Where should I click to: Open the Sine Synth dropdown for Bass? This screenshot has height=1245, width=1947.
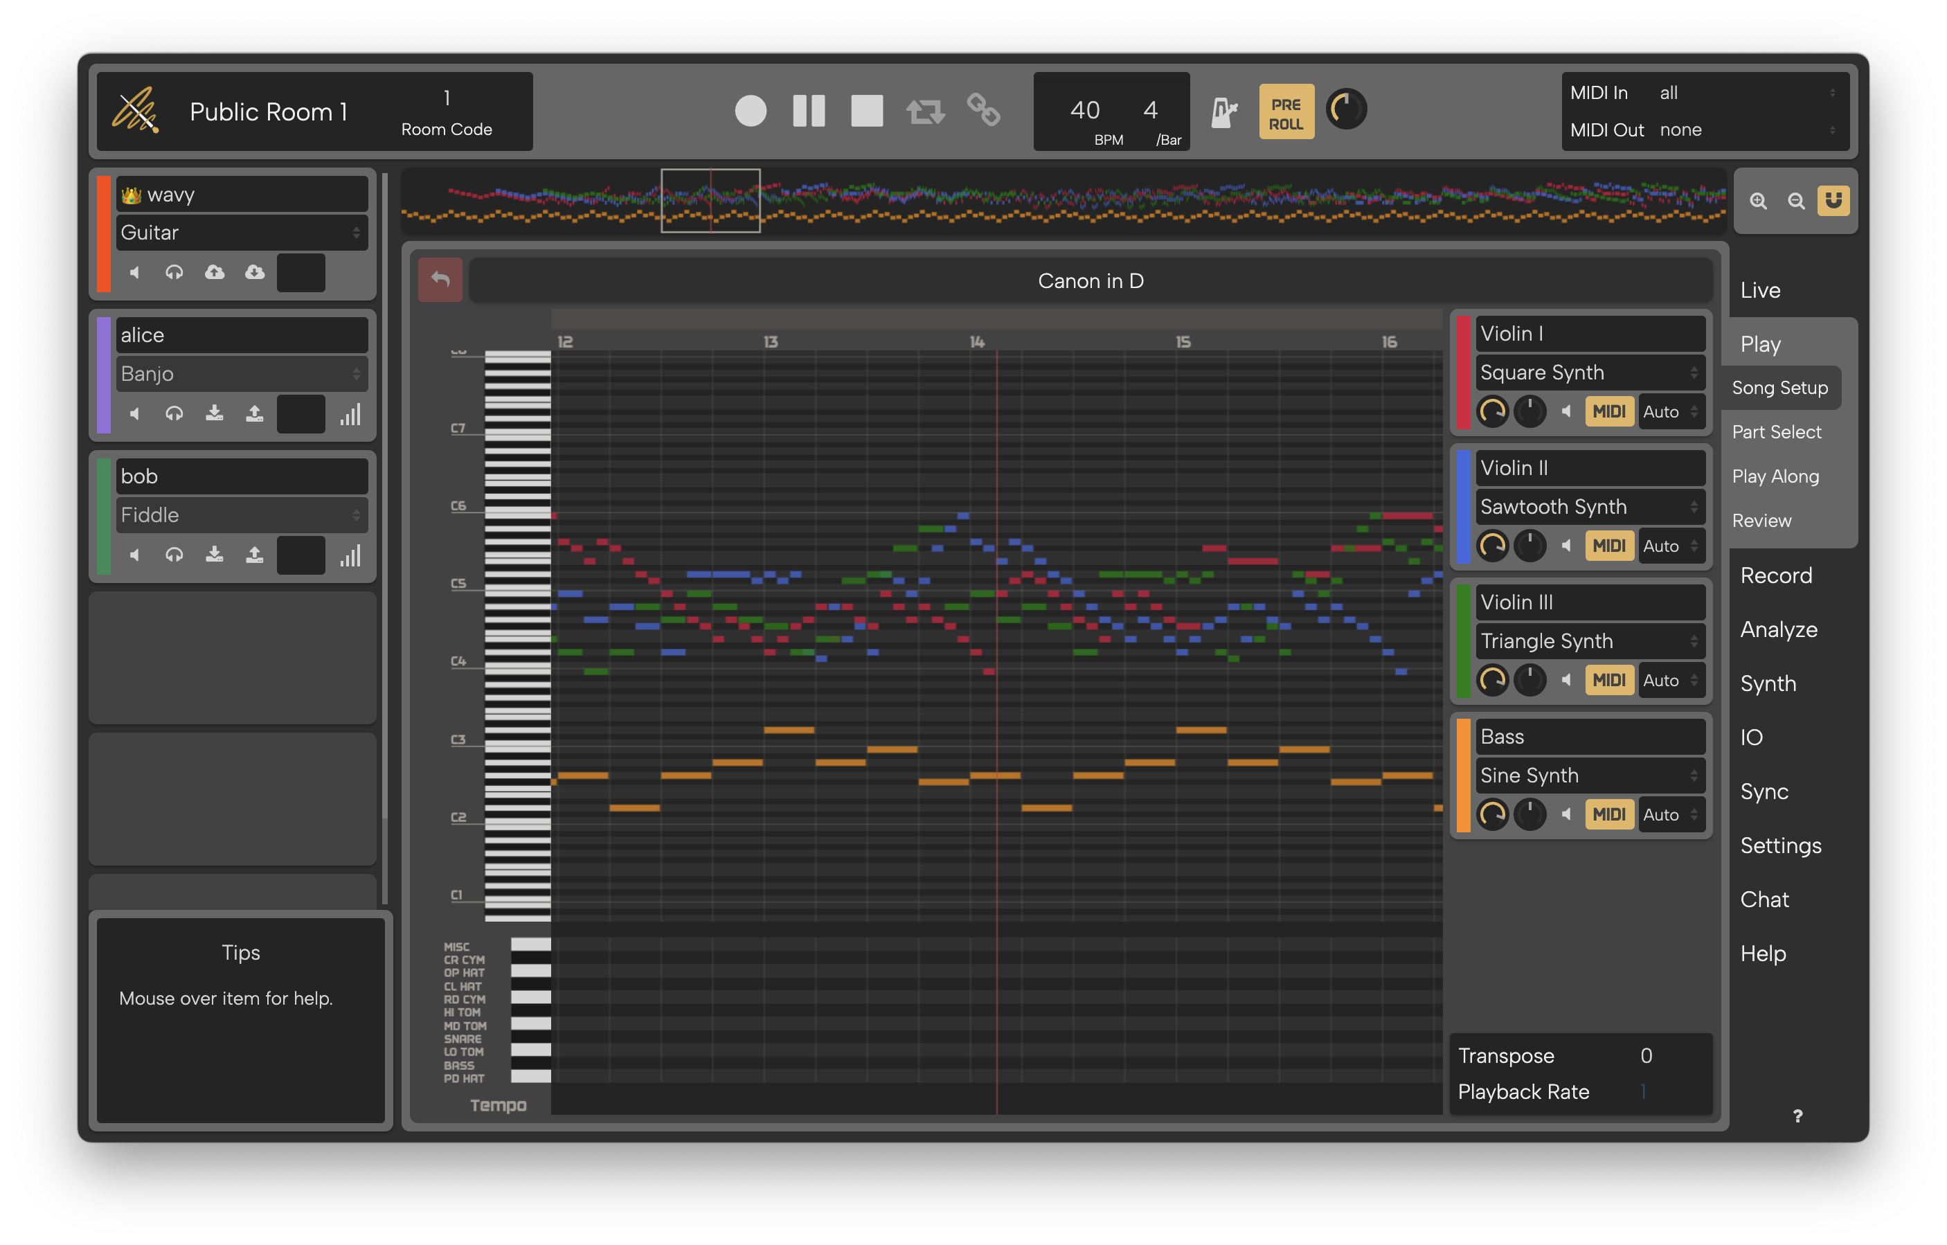[x=1590, y=776]
